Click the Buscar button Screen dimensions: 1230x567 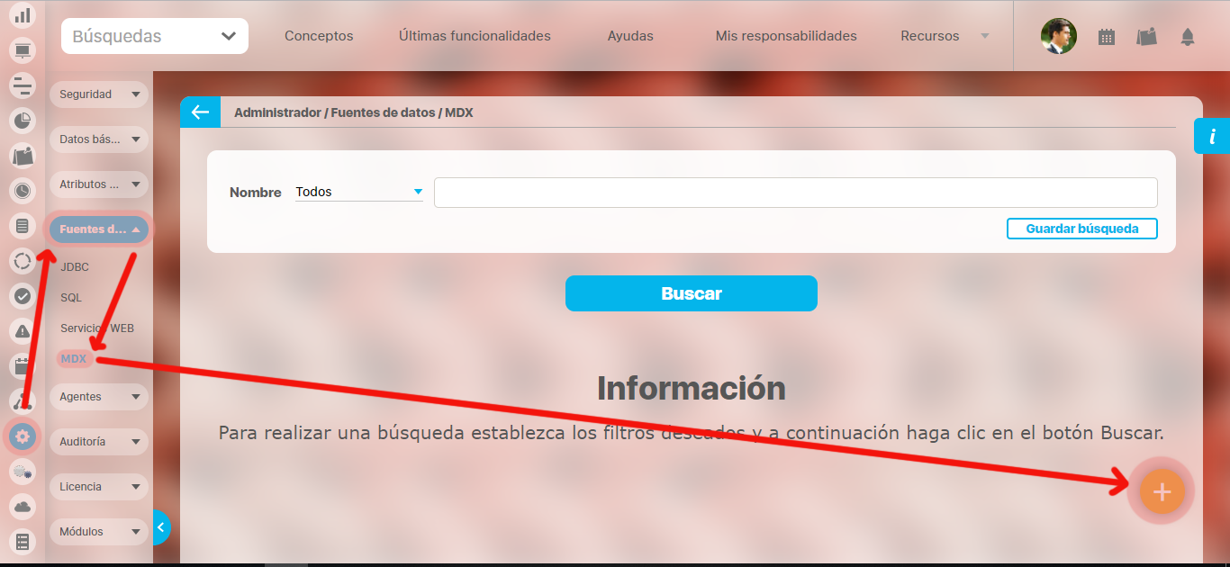pyautogui.click(x=691, y=293)
